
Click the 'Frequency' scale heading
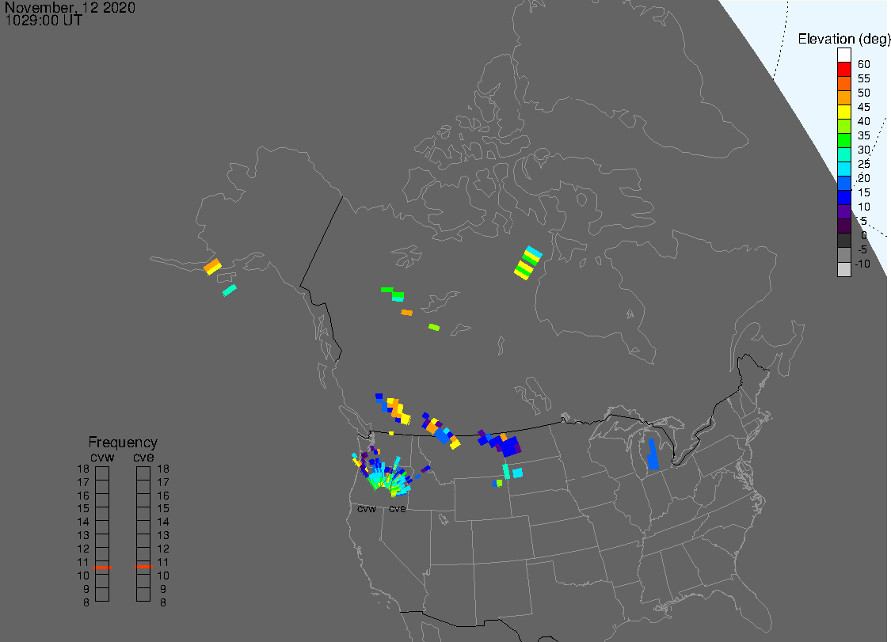coord(123,442)
